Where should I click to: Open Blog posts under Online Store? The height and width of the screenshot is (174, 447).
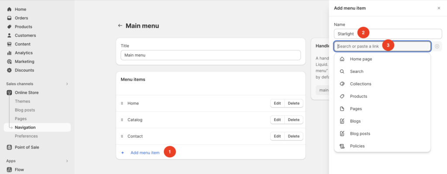tap(25, 110)
